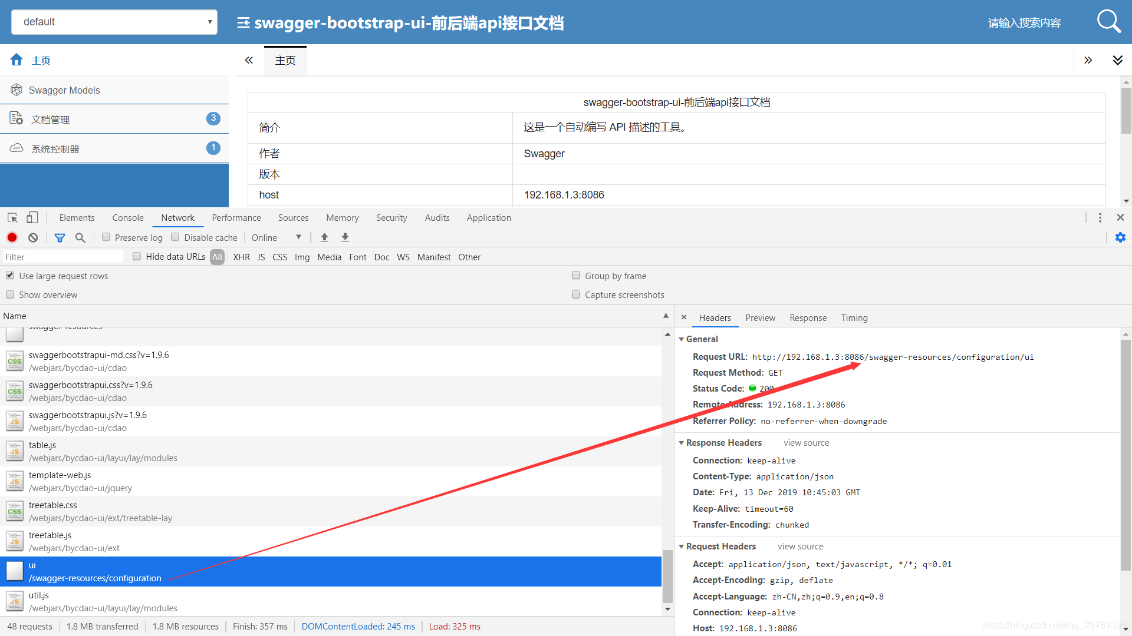Viewport: 1132px width, 636px height.
Task: Expand 文档管理 menu with badge 3
Action: point(114,119)
